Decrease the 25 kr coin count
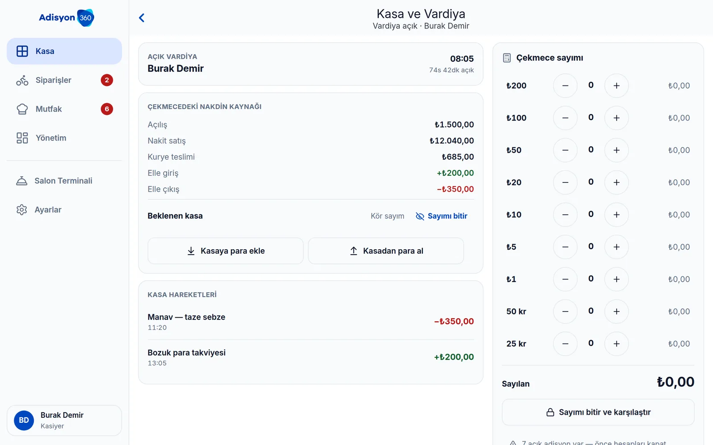The image size is (713, 445). (565, 344)
